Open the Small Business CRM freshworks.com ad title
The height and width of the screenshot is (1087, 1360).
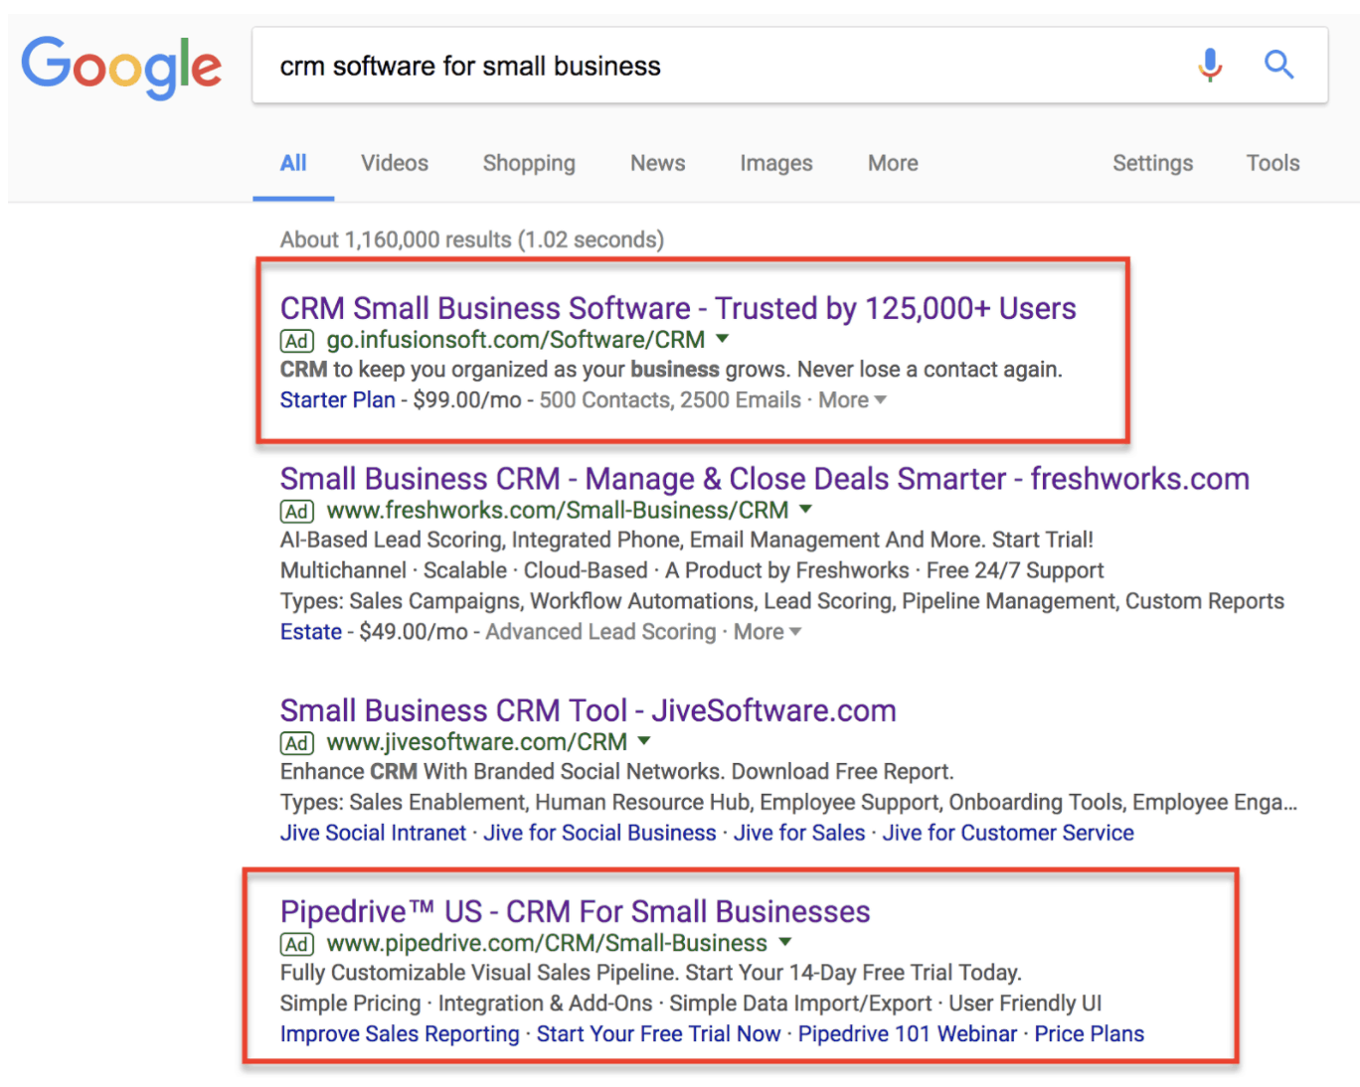765,479
